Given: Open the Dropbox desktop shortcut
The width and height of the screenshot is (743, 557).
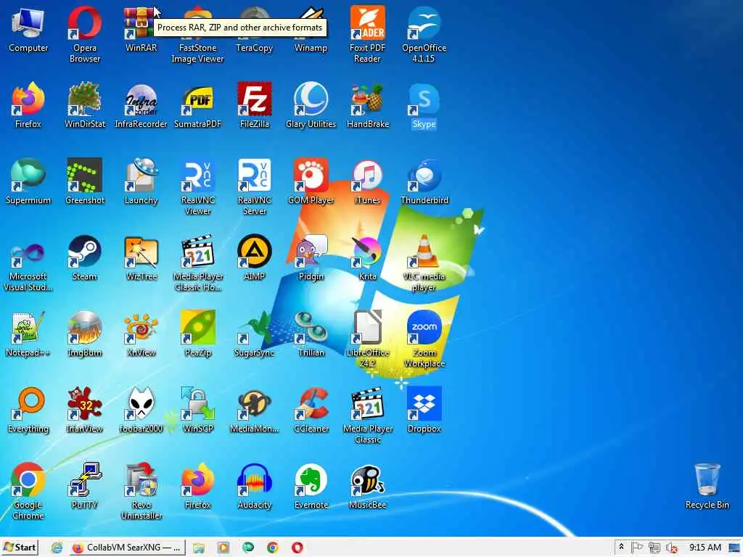Looking at the screenshot, I should point(424,410).
